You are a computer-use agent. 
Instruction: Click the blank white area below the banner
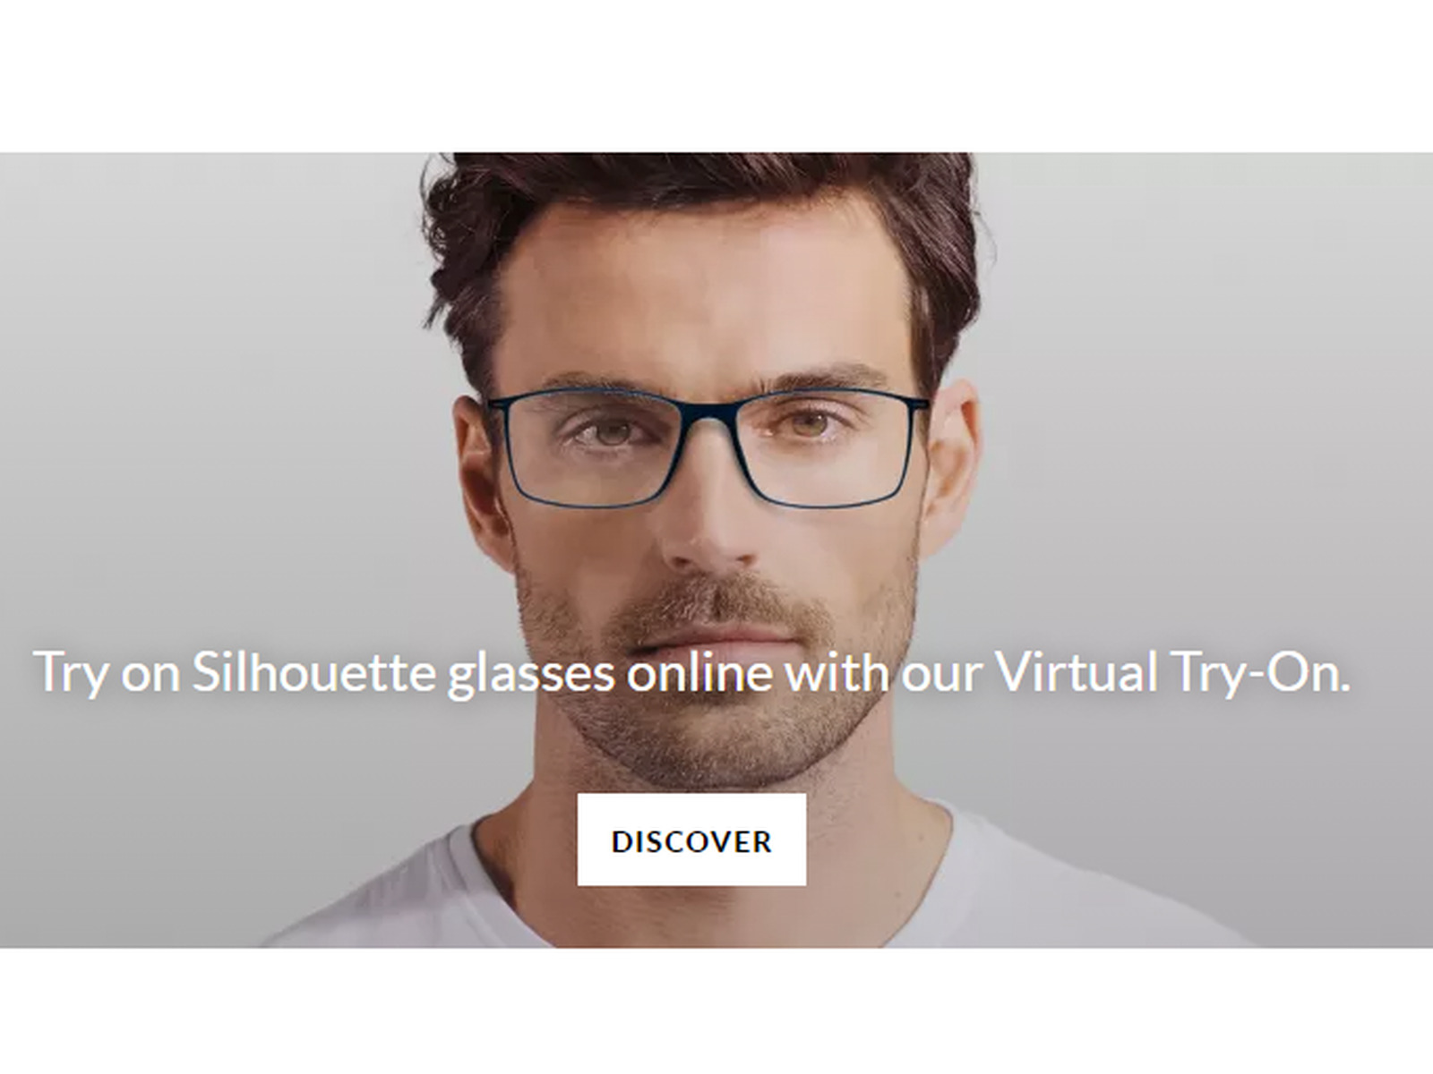[x=716, y=1011]
